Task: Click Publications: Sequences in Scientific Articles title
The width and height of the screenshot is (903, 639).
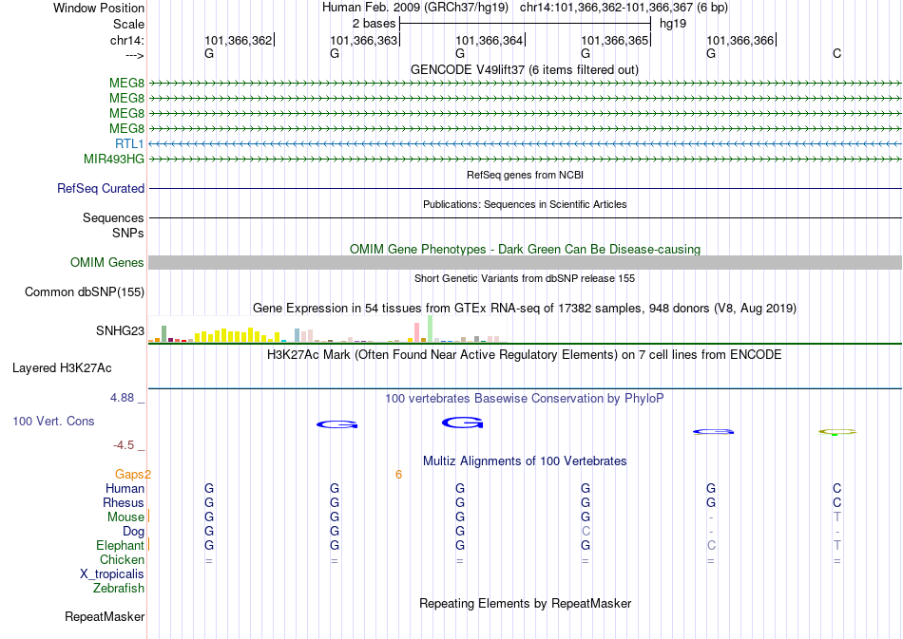Action: point(525,204)
